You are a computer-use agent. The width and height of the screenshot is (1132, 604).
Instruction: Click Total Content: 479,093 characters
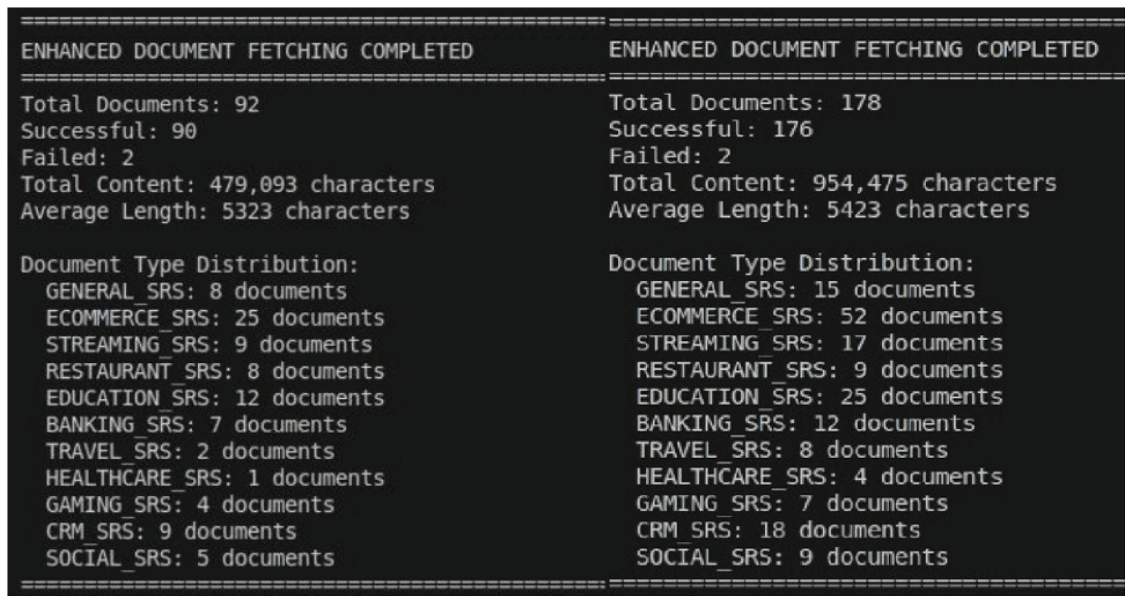228,185
